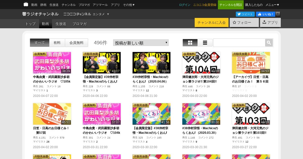Click the ニコニコチャンネル logo
Image resolution: width=303 pixels, height=159 pixels.
pyautogui.click(x=77, y=14)
